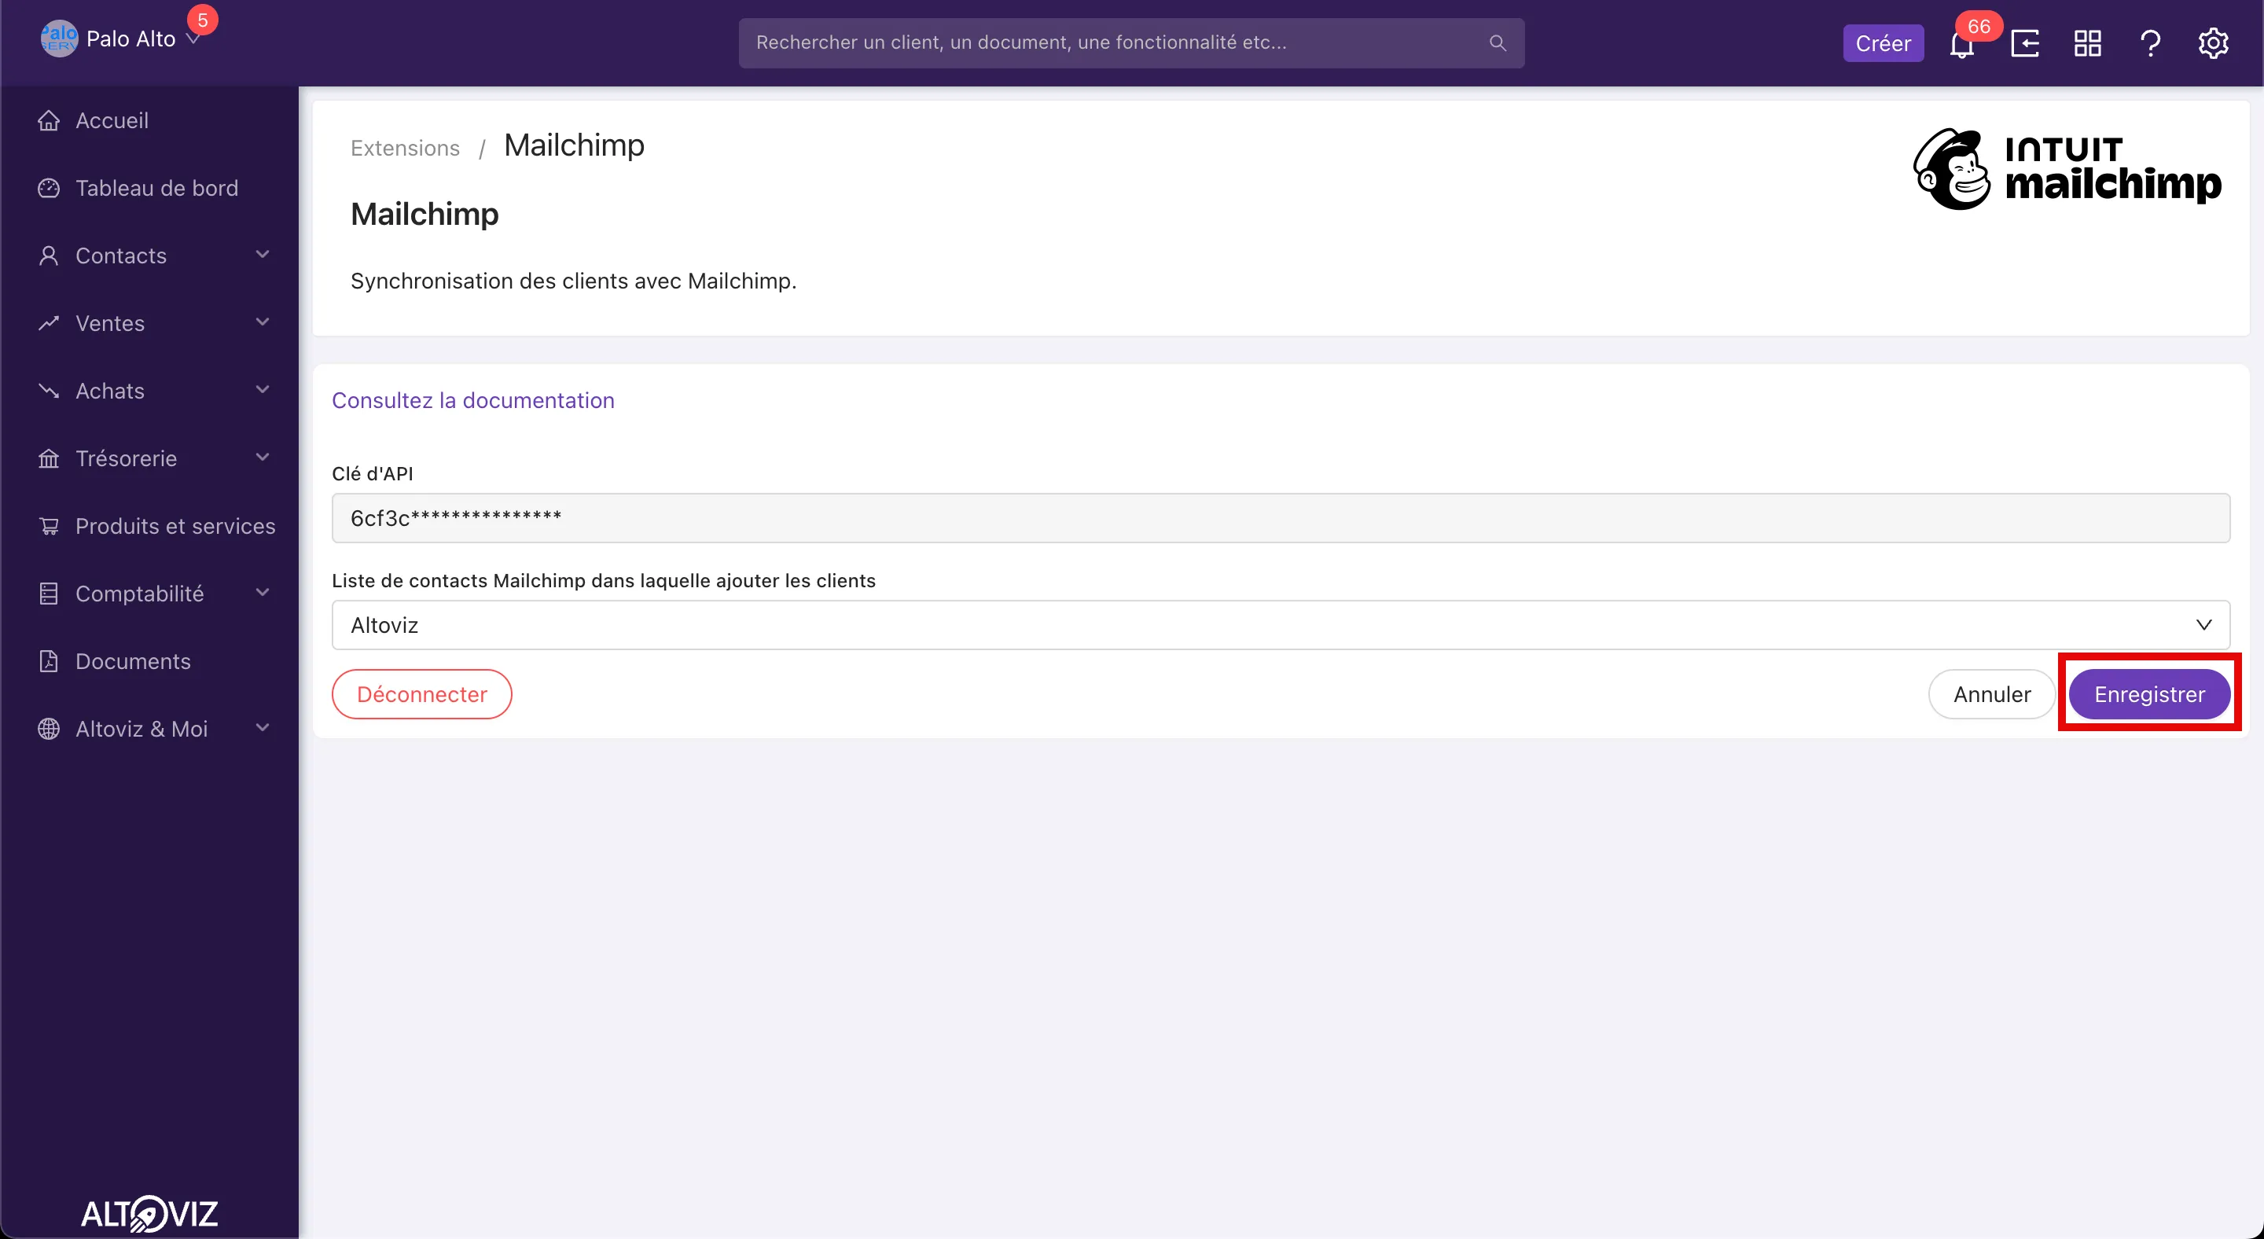
Task: Click the Déconnecter button
Action: click(x=422, y=694)
